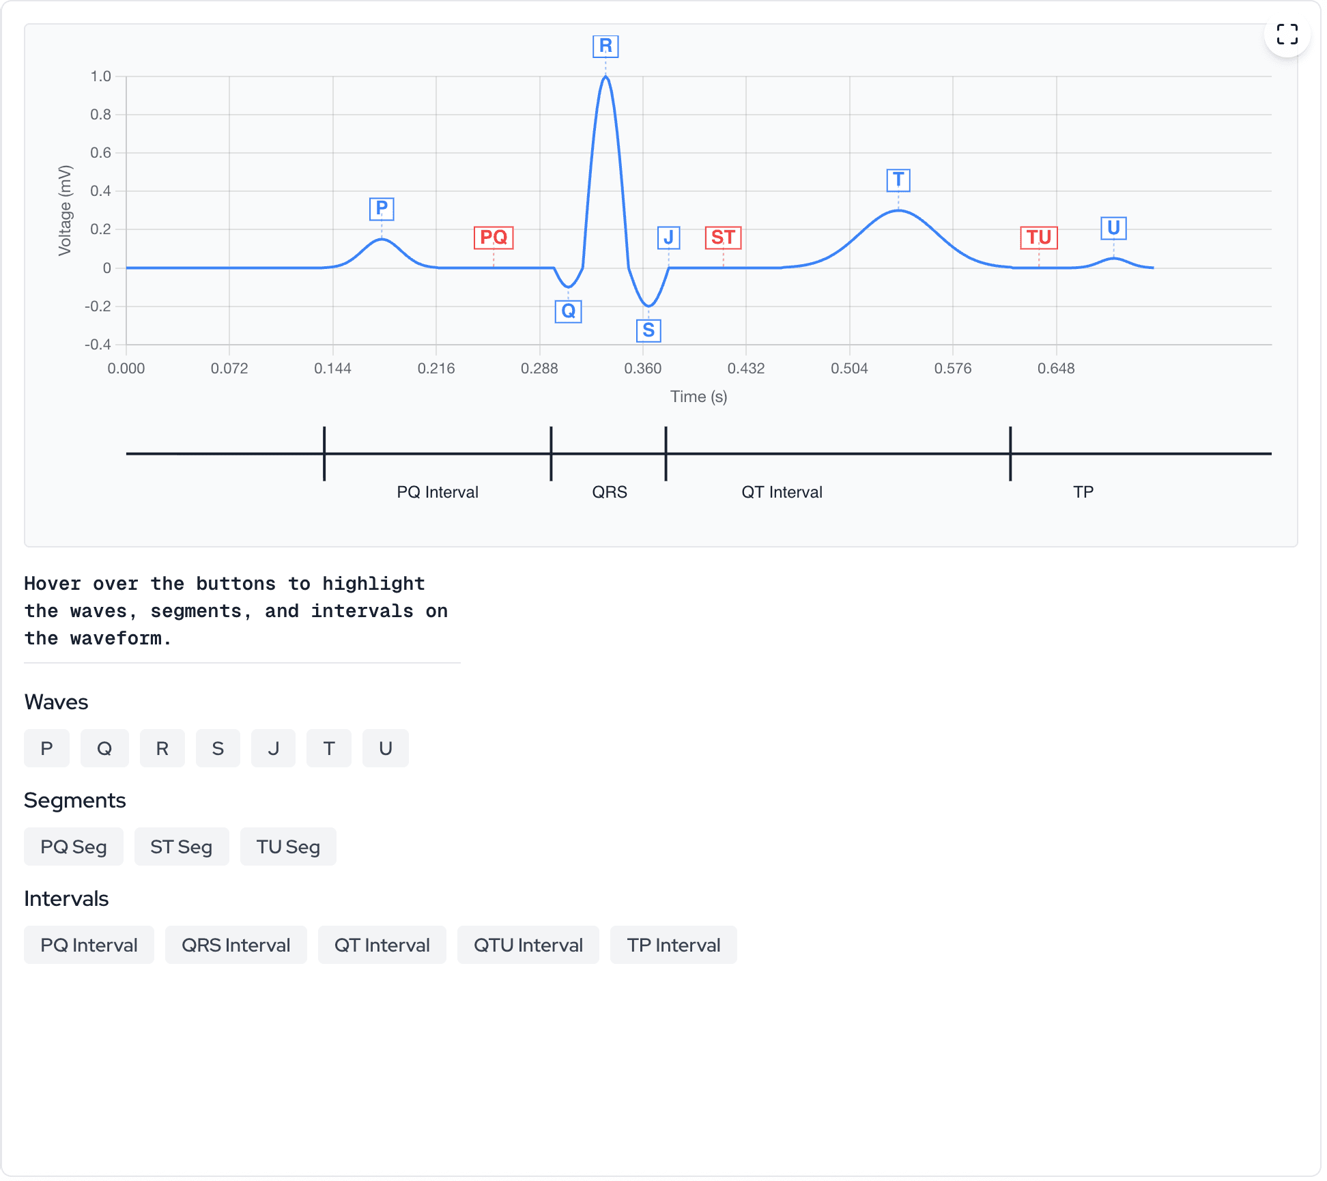This screenshot has width=1327, height=1181.
Task: Click the red PQ segment marker on chart
Action: [494, 238]
